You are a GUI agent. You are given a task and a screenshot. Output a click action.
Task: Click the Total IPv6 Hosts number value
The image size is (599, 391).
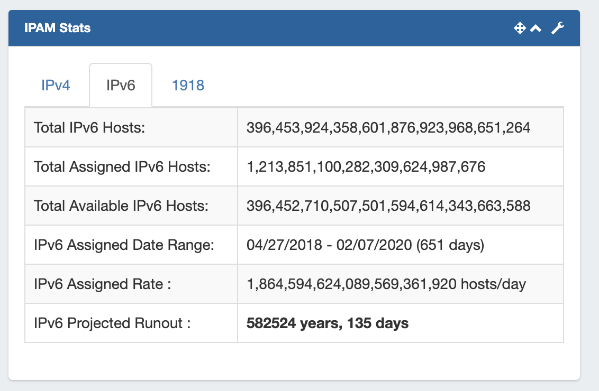(388, 128)
